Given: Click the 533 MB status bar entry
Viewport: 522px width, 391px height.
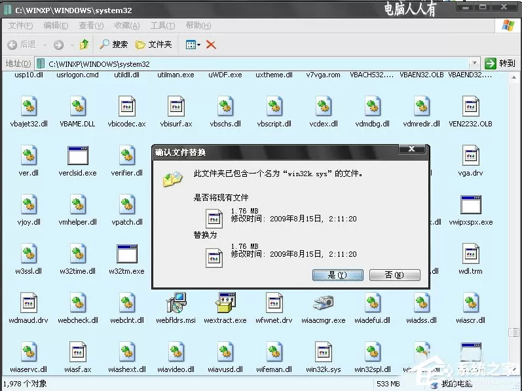Looking at the screenshot, I should coord(388,384).
